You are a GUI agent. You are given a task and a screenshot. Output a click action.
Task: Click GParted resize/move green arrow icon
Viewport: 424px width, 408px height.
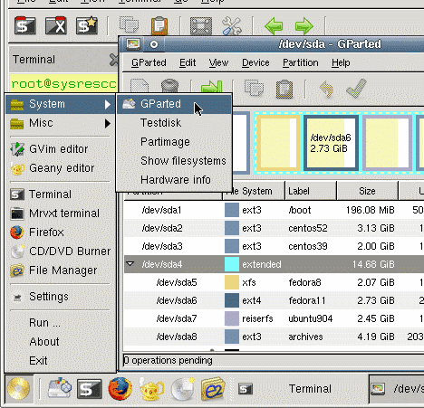(x=212, y=87)
